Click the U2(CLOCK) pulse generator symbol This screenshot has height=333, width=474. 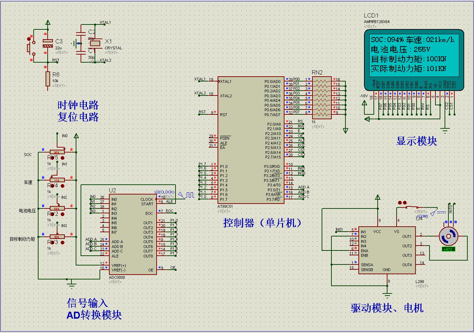(186, 195)
